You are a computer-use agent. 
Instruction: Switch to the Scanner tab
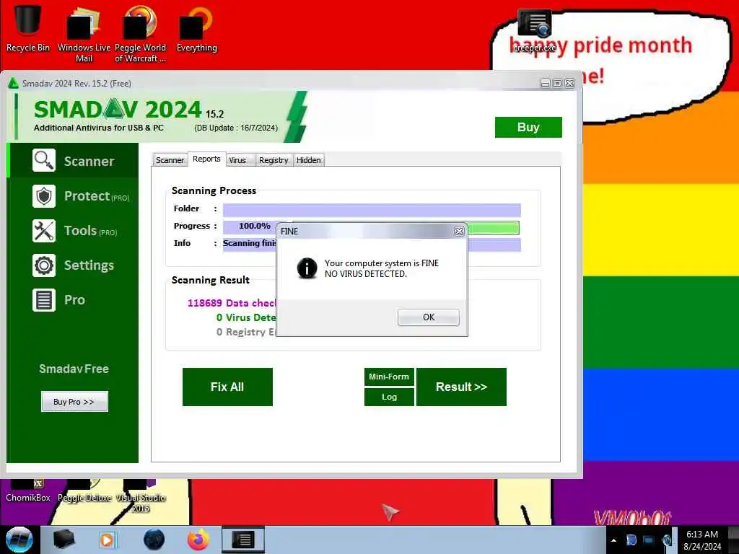170,160
